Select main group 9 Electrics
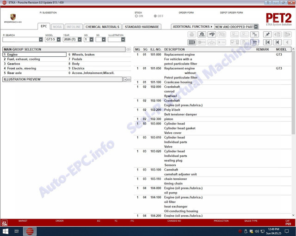The image size is (296, 236). [x=99, y=68]
